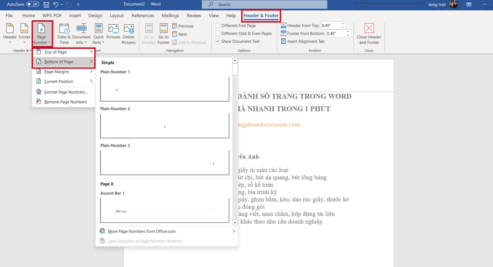Click the Page Number ribbon button
The image size is (493, 267).
41,33
